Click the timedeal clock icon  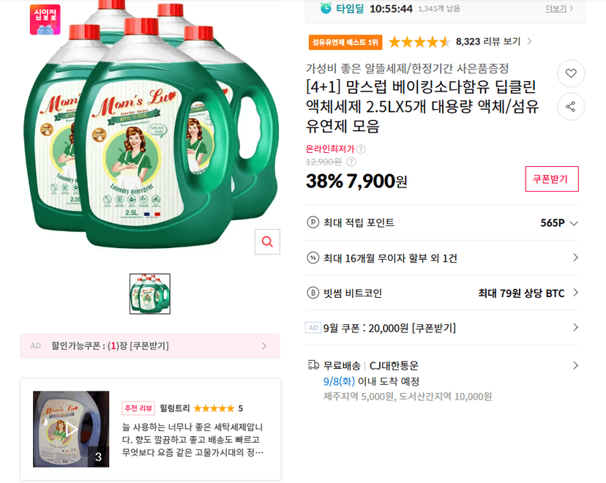point(326,8)
